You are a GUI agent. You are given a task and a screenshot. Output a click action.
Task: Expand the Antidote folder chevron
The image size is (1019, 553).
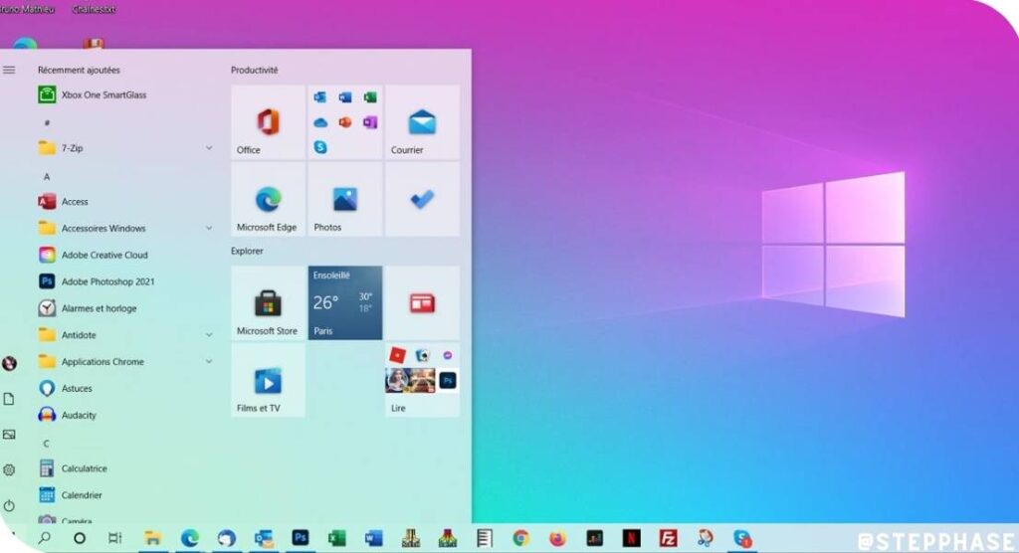209,334
